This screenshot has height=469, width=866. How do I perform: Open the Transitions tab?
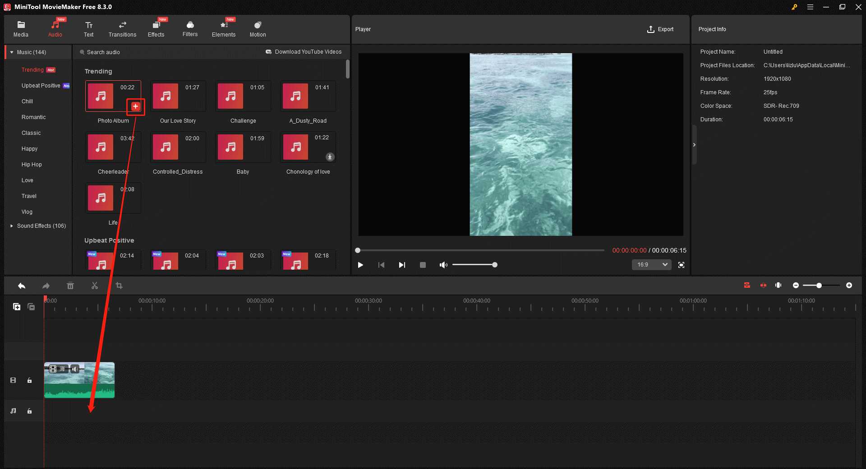point(122,29)
